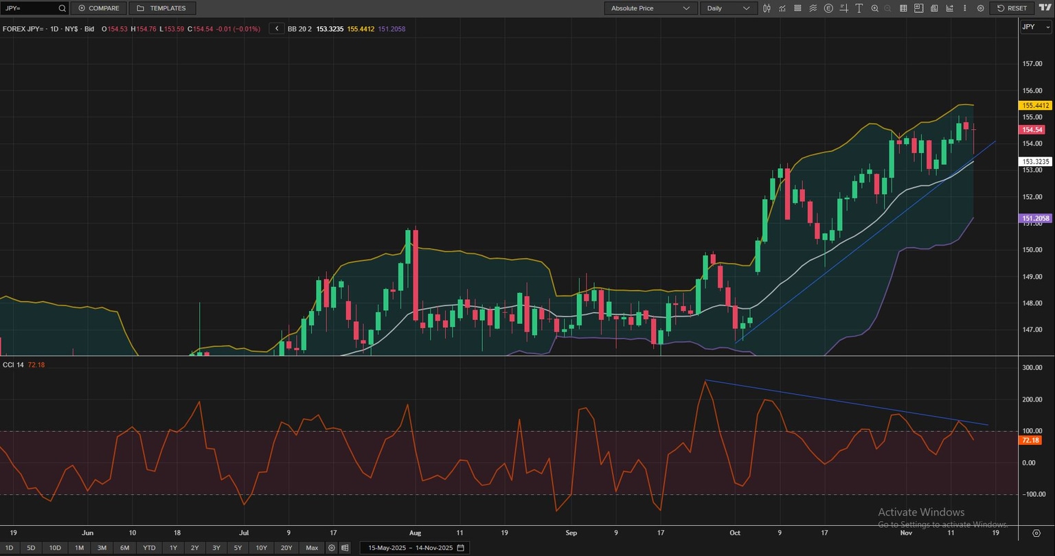Open the Daily interval dropdown
The width and height of the screenshot is (1055, 556).
coord(728,8)
